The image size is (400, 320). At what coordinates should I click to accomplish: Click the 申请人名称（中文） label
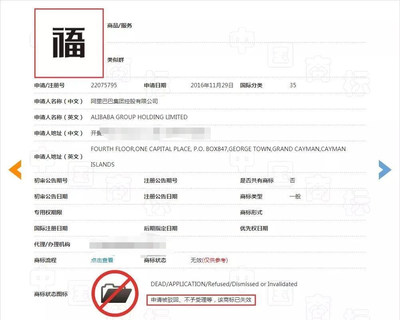pos(59,101)
